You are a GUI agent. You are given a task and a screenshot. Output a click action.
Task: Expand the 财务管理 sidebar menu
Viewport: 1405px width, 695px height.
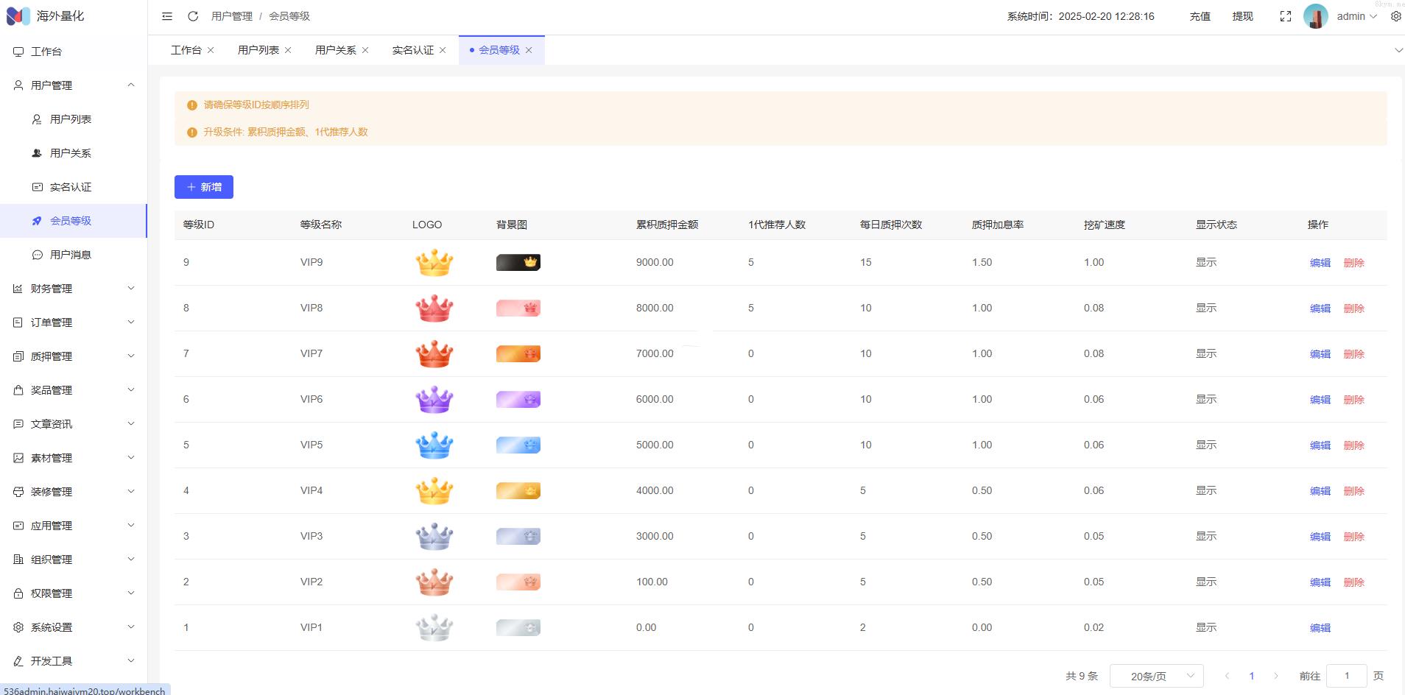74,289
